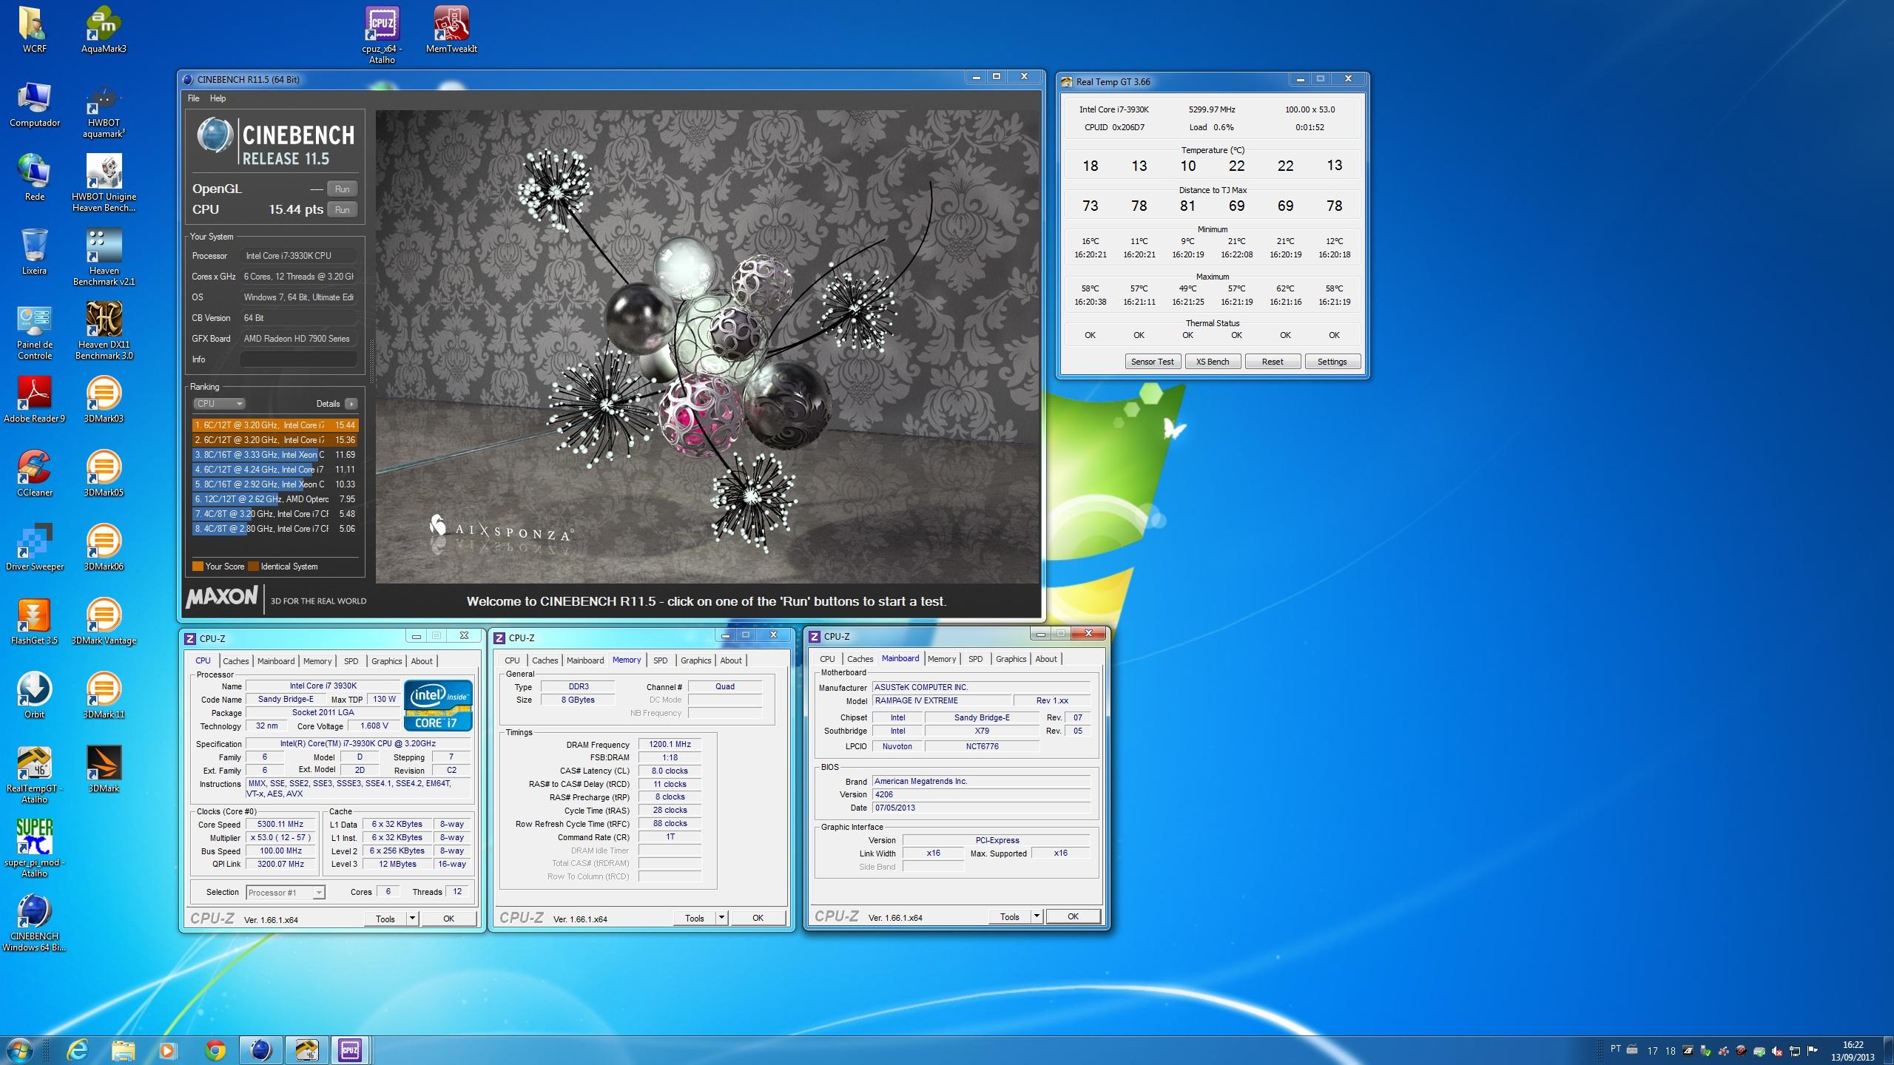Launch Internet Explorer from taskbar
1894x1065 pixels.
pos(77,1050)
